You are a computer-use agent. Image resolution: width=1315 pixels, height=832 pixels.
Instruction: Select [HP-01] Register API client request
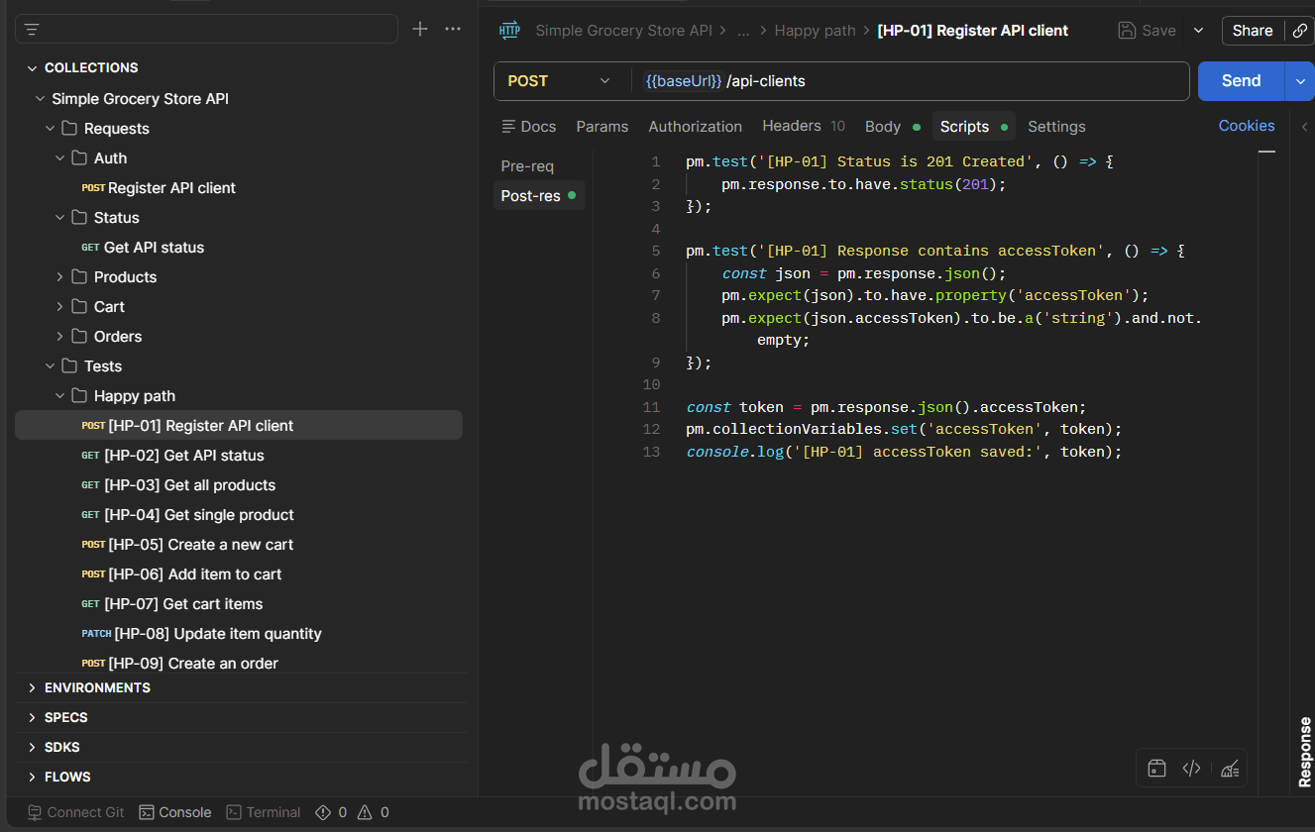239,426
